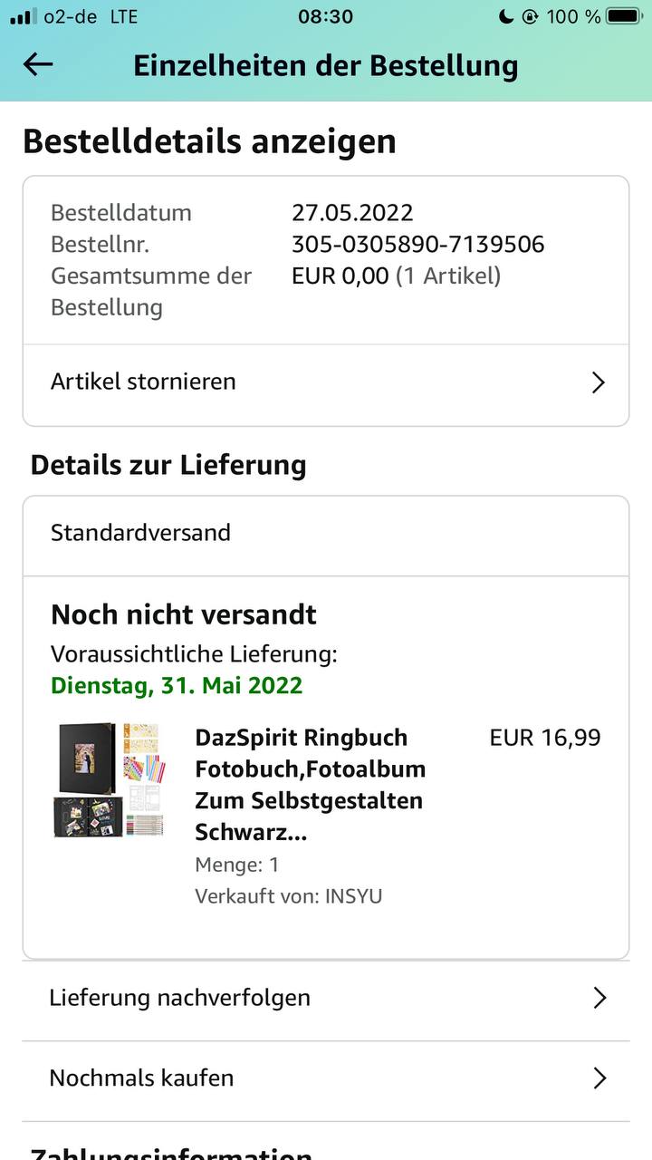This screenshot has width=652, height=1160.
Task: Tap the Nochmals kaufen chevron arrow
Action: (599, 1078)
